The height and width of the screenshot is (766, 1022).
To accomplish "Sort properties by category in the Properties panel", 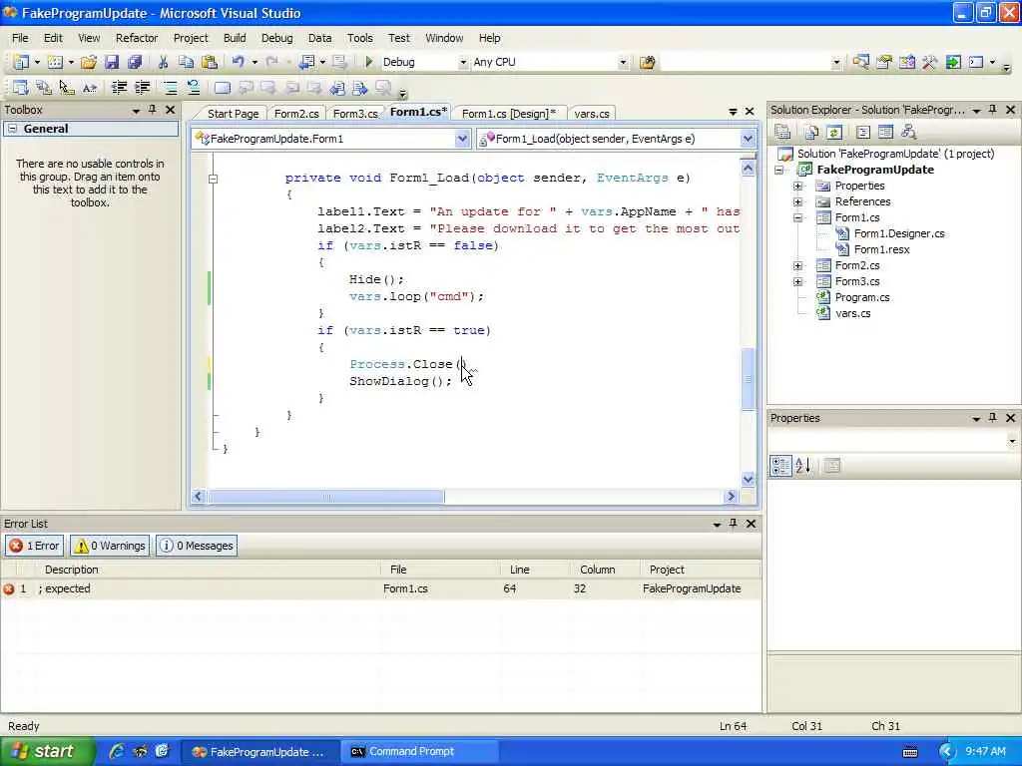I will 780,465.
